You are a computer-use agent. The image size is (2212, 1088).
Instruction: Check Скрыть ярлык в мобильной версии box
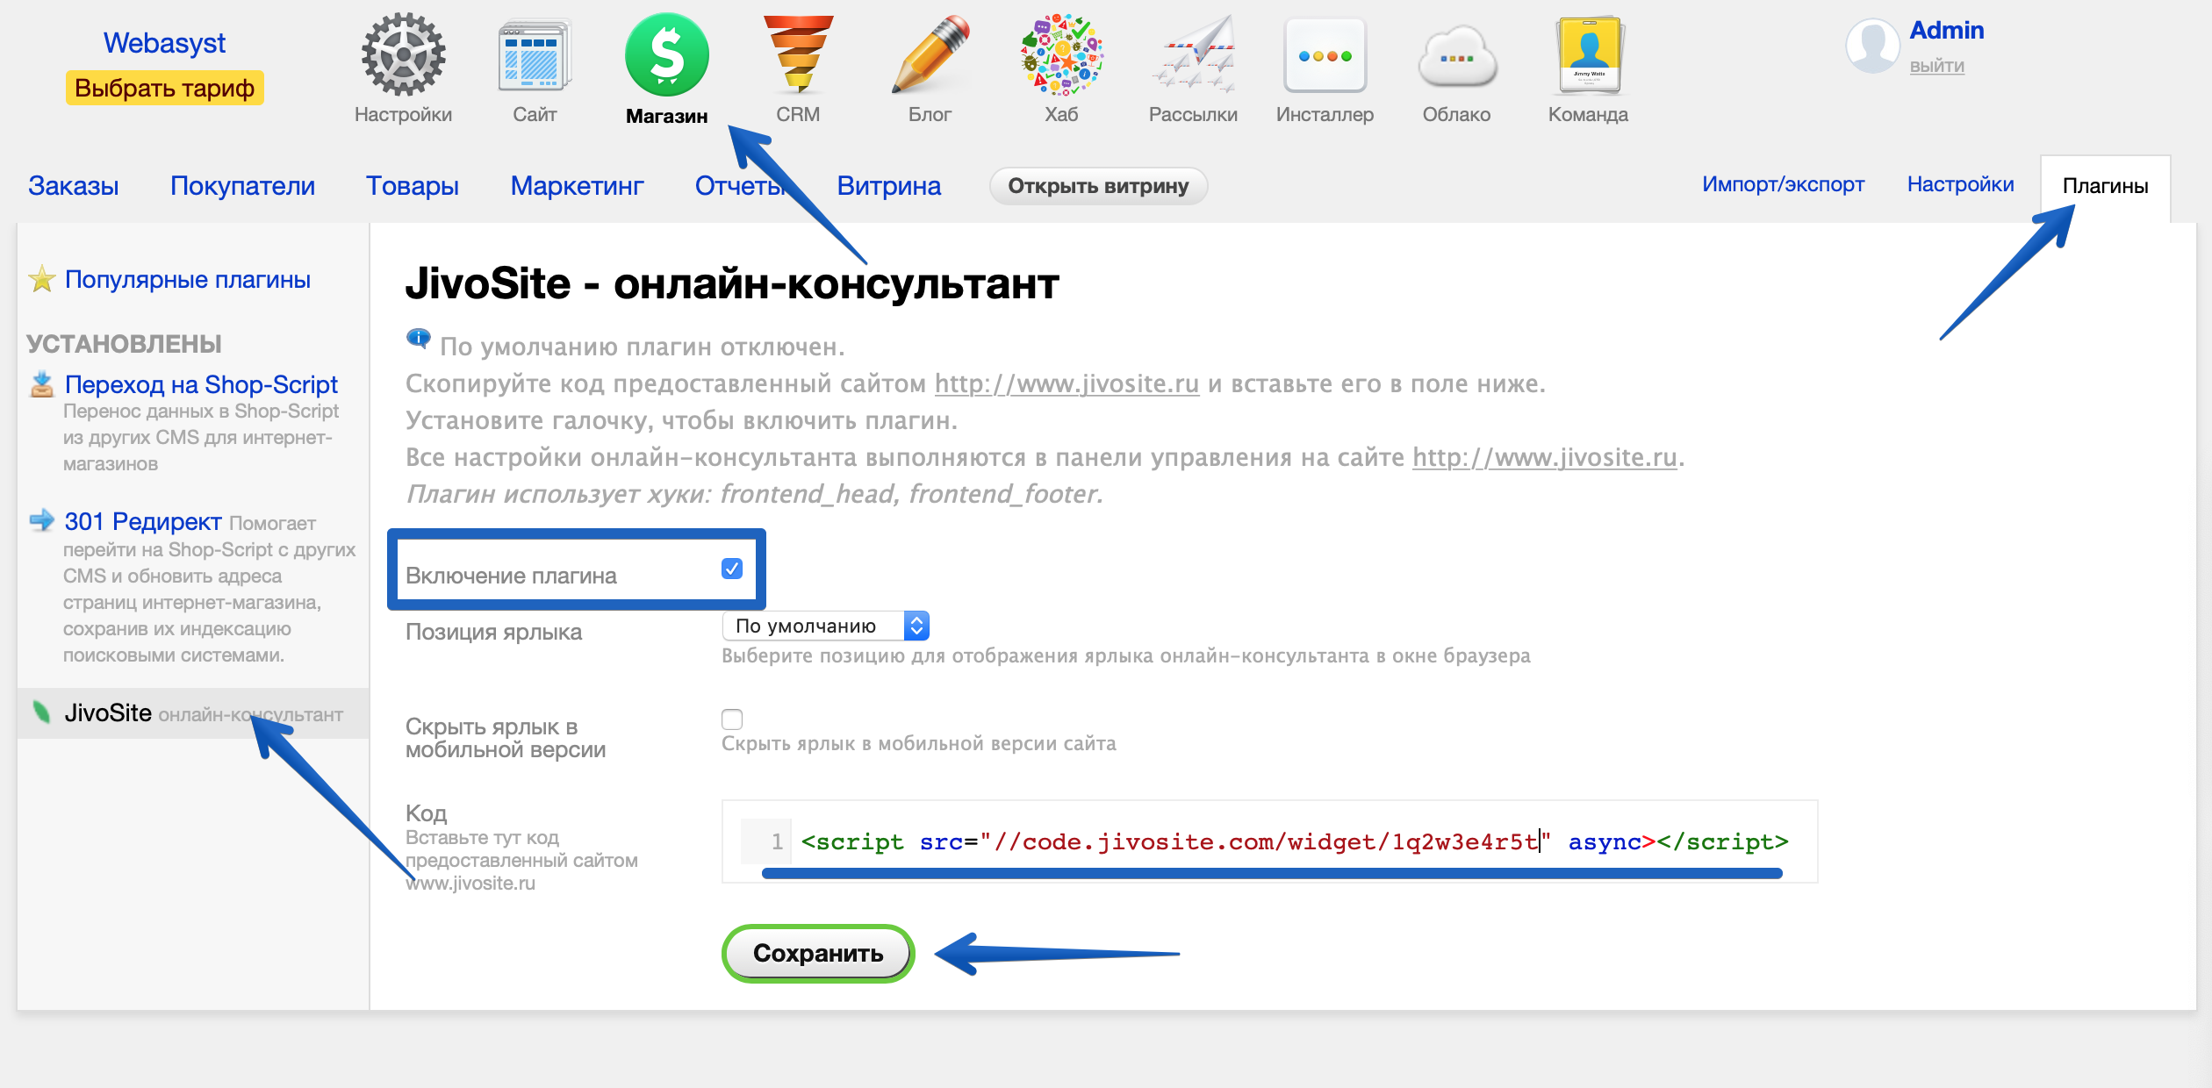(x=732, y=719)
